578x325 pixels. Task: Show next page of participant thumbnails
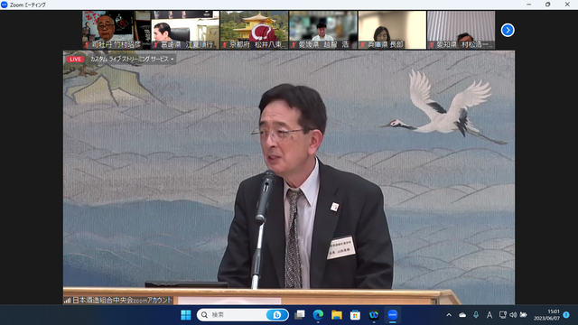(508, 30)
